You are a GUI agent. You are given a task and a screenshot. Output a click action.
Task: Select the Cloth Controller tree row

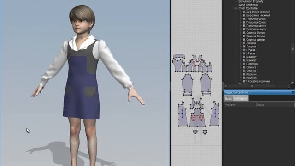click(248, 8)
